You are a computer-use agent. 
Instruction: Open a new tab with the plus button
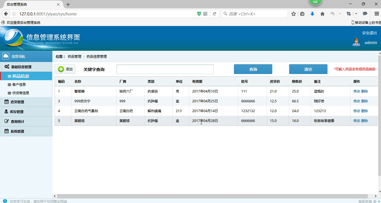(68, 4)
